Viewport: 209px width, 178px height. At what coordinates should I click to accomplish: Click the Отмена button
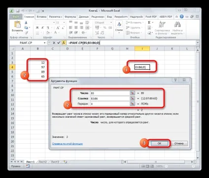pos(179,143)
